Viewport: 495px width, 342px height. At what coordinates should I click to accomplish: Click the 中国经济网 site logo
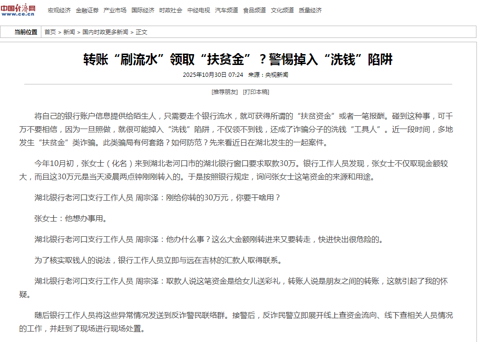[x=19, y=10]
